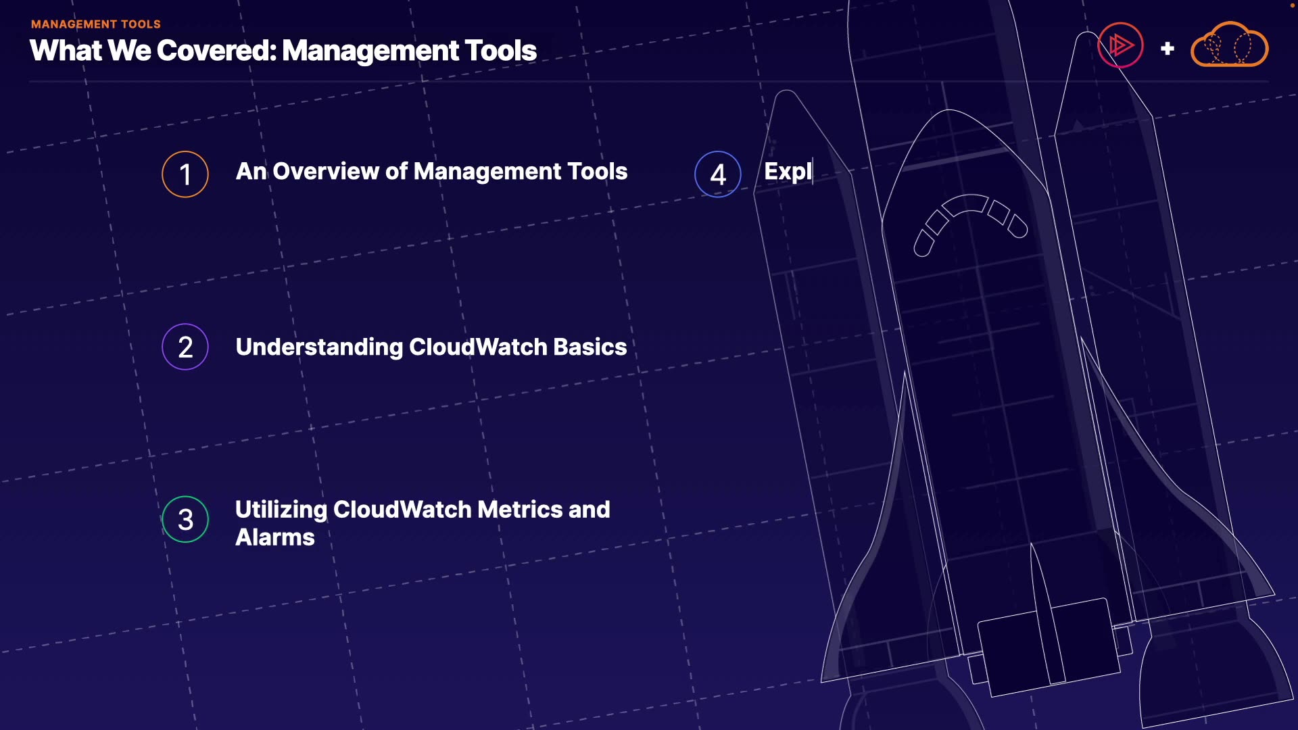This screenshot has width=1298, height=730.
Task: Click the blue number 4 circle
Action: (718, 174)
